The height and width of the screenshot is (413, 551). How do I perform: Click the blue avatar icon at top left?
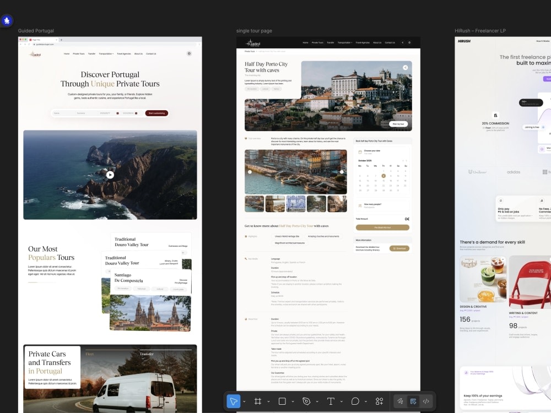(7, 21)
